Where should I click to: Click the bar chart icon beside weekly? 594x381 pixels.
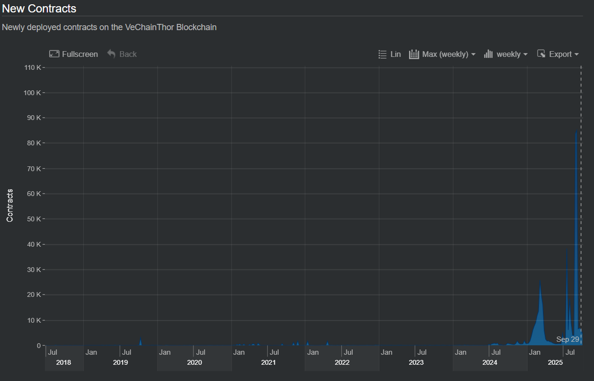pos(488,54)
